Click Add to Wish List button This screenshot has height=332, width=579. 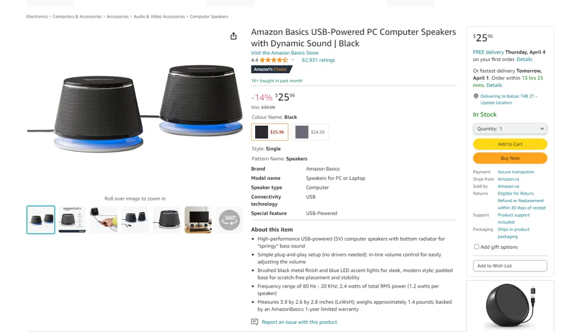(510, 266)
